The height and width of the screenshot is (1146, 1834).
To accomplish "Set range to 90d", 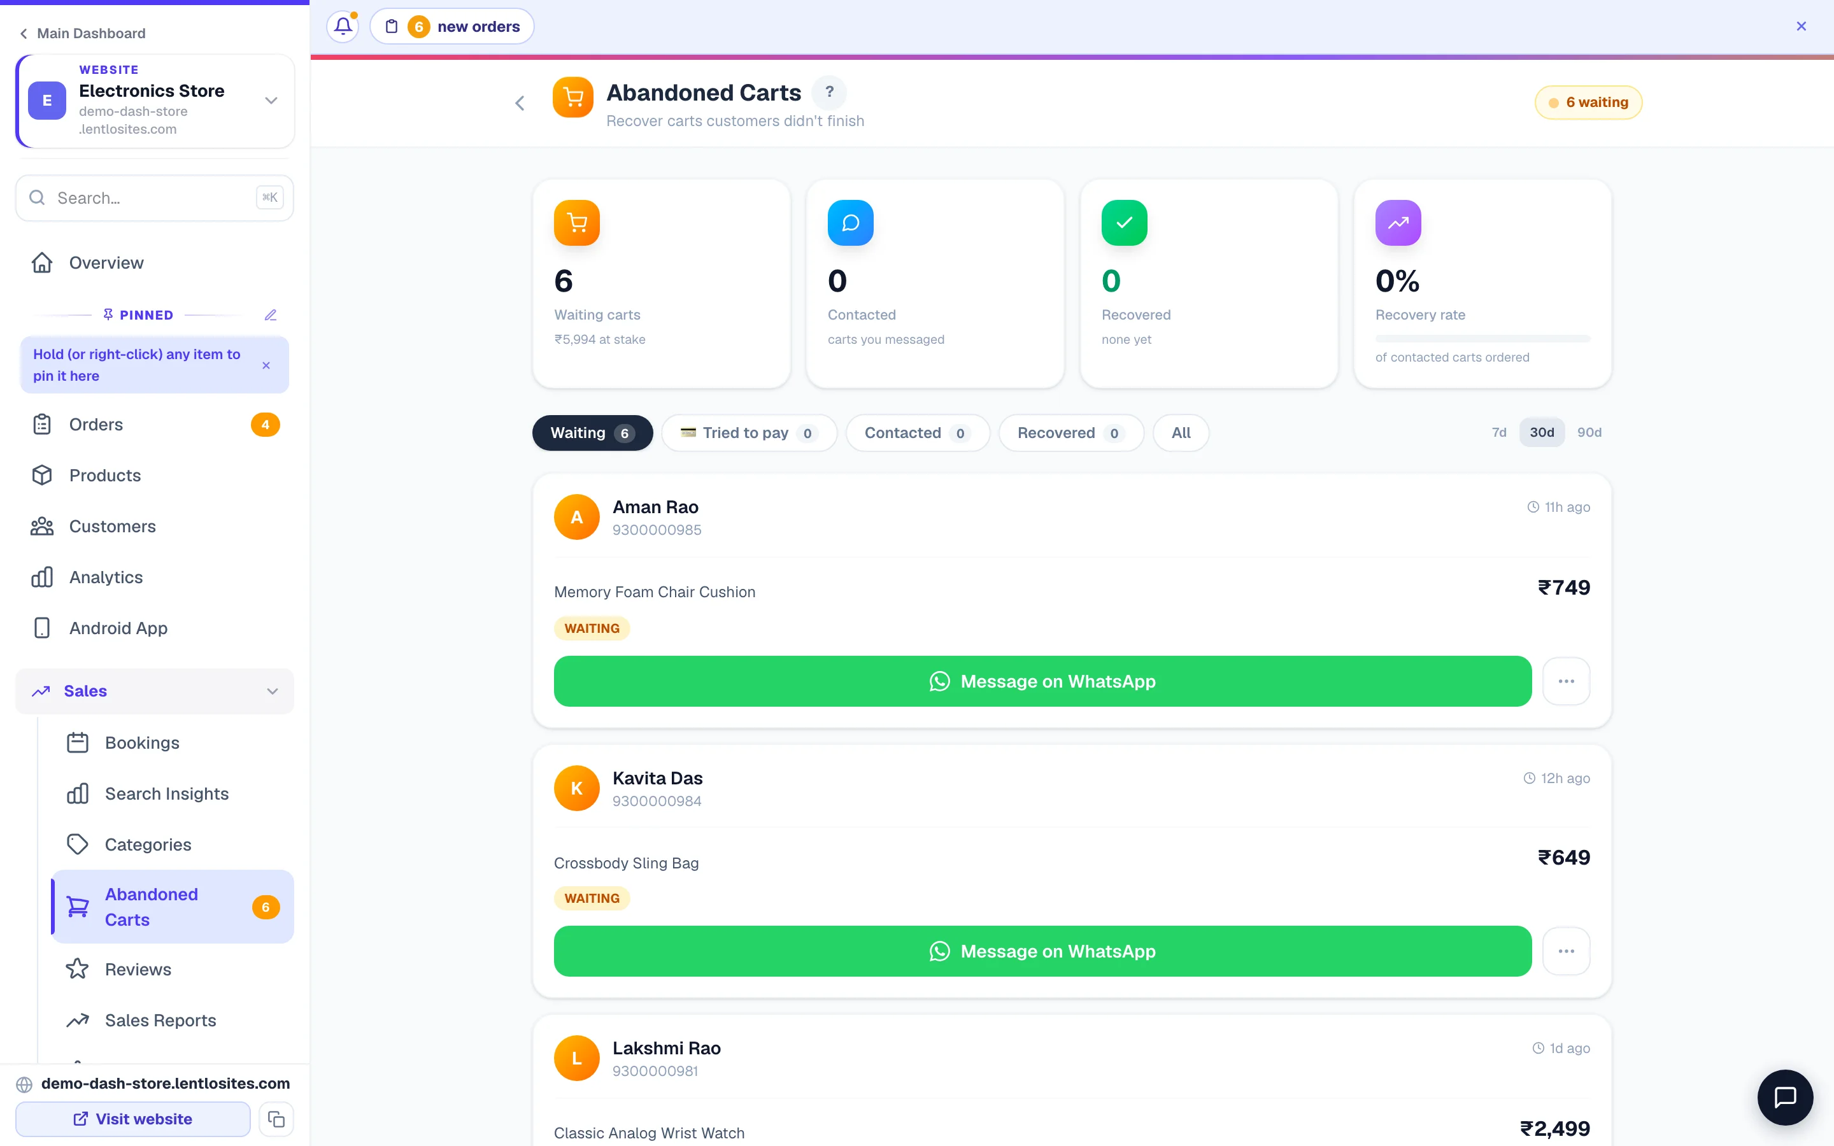I will tap(1589, 432).
